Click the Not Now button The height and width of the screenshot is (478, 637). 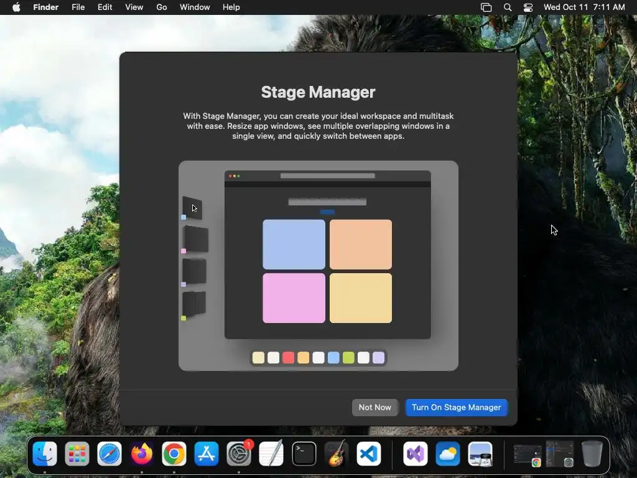tap(374, 407)
